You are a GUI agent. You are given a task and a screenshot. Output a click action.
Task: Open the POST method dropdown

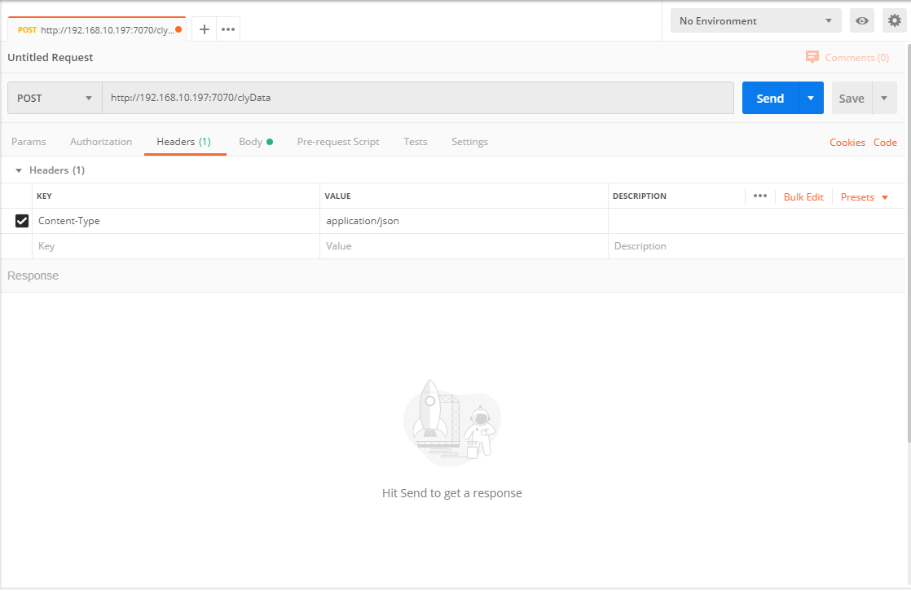pos(54,97)
